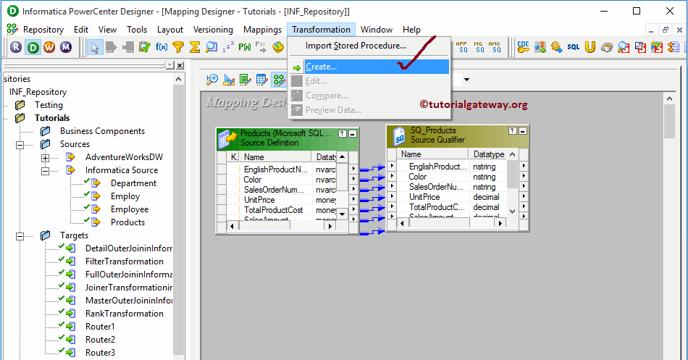
Task: Click help icon on Products source definition
Action: coord(343,133)
